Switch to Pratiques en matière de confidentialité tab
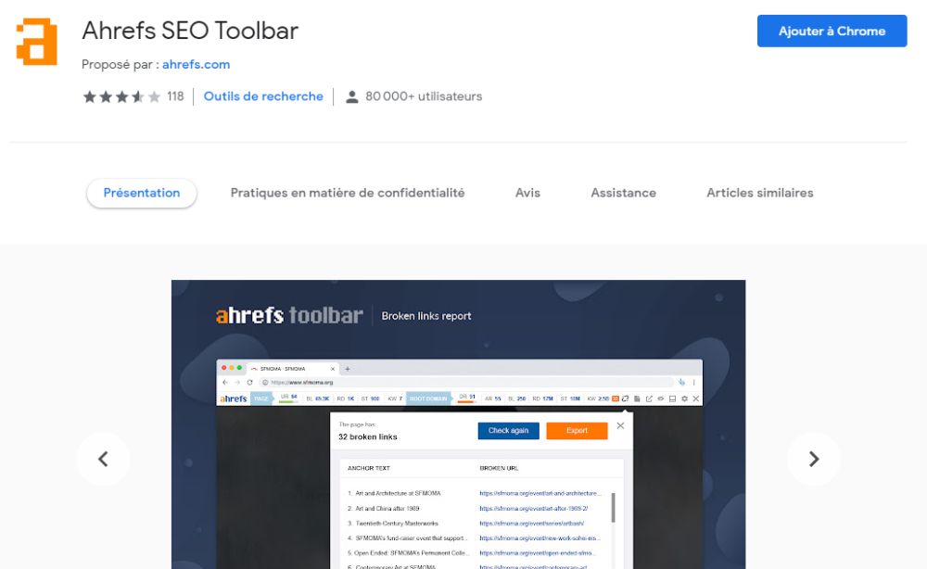927x569 pixels. (x=348, y=193)
